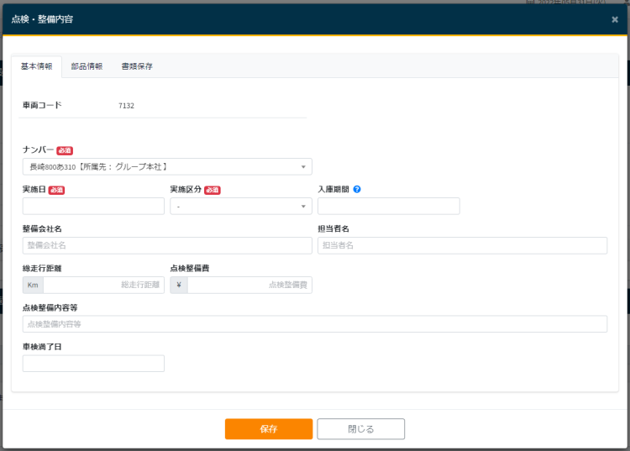Focus the 実施日 date field
630x451 pixels.
click(x=93, y=207)
